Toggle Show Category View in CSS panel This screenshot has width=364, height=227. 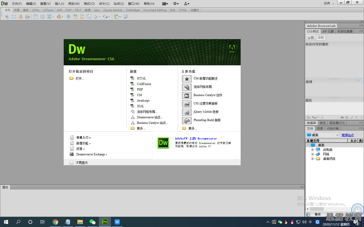(x=308, y=117)
